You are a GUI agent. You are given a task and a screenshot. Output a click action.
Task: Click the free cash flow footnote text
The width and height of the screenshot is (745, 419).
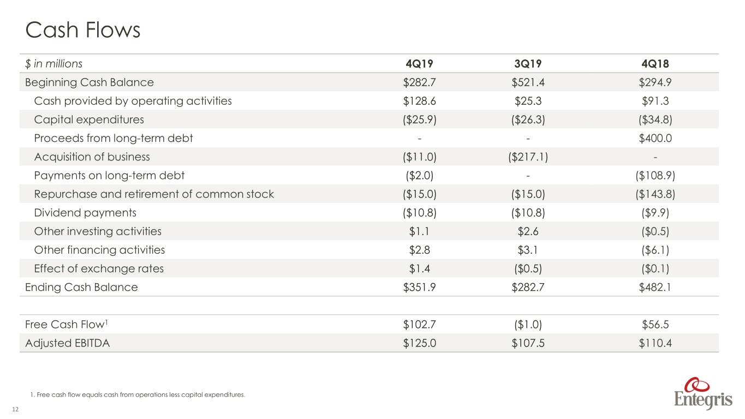pyautogui.click(x=138, y=394)
